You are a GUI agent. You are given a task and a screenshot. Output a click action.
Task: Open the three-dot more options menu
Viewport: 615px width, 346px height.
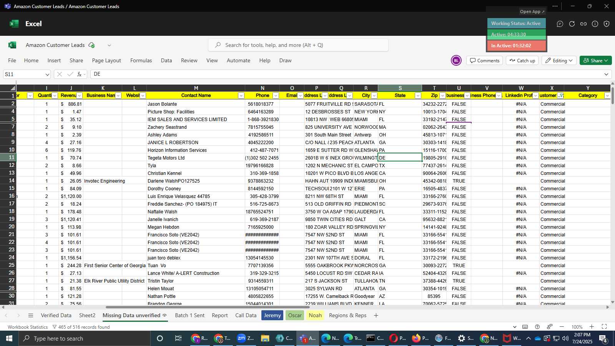(555, 6)
